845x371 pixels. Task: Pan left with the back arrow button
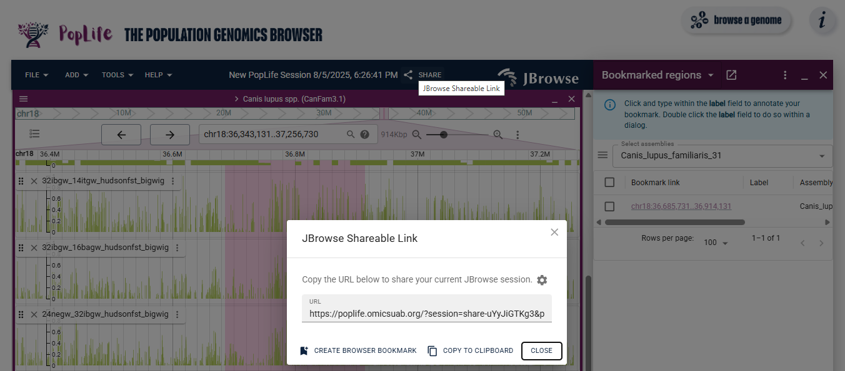click(x=121, y=135)
